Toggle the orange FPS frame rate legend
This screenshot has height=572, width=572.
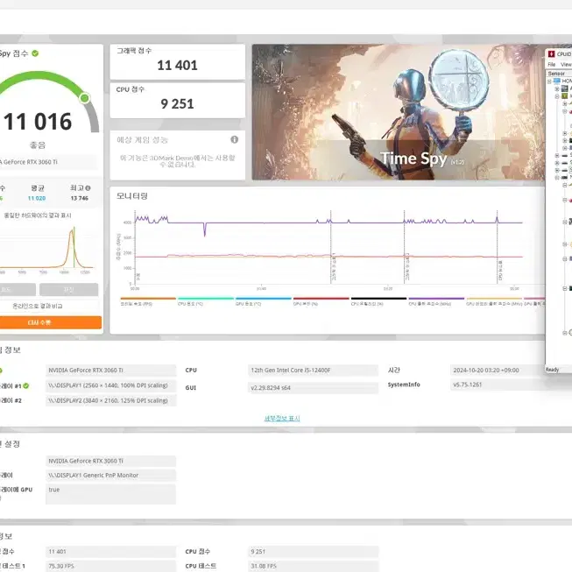coord(148,301)
